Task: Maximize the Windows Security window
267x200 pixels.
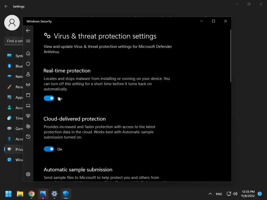Action: (x=214, y=21)
